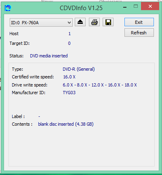This screenshot has width=162, height=175.
Task: Click the floppy disk save button
Action: [x=108, y=22]
